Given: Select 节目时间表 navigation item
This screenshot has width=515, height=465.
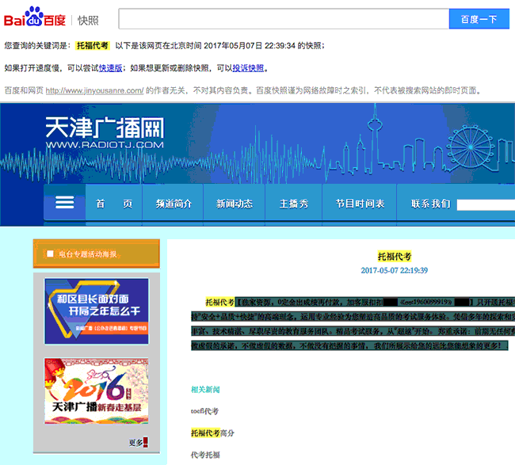Looking at the screenshot, I should tap(360, 204).
